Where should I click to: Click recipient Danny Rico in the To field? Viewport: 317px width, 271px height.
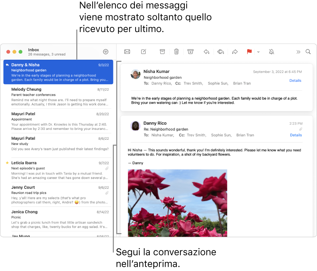click(161, 84)
